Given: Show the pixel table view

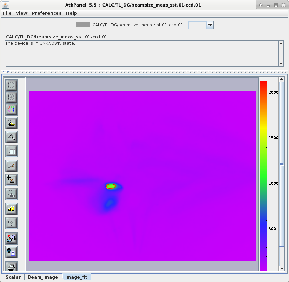Looking at the screenshot, I should [x=11, y=151].
